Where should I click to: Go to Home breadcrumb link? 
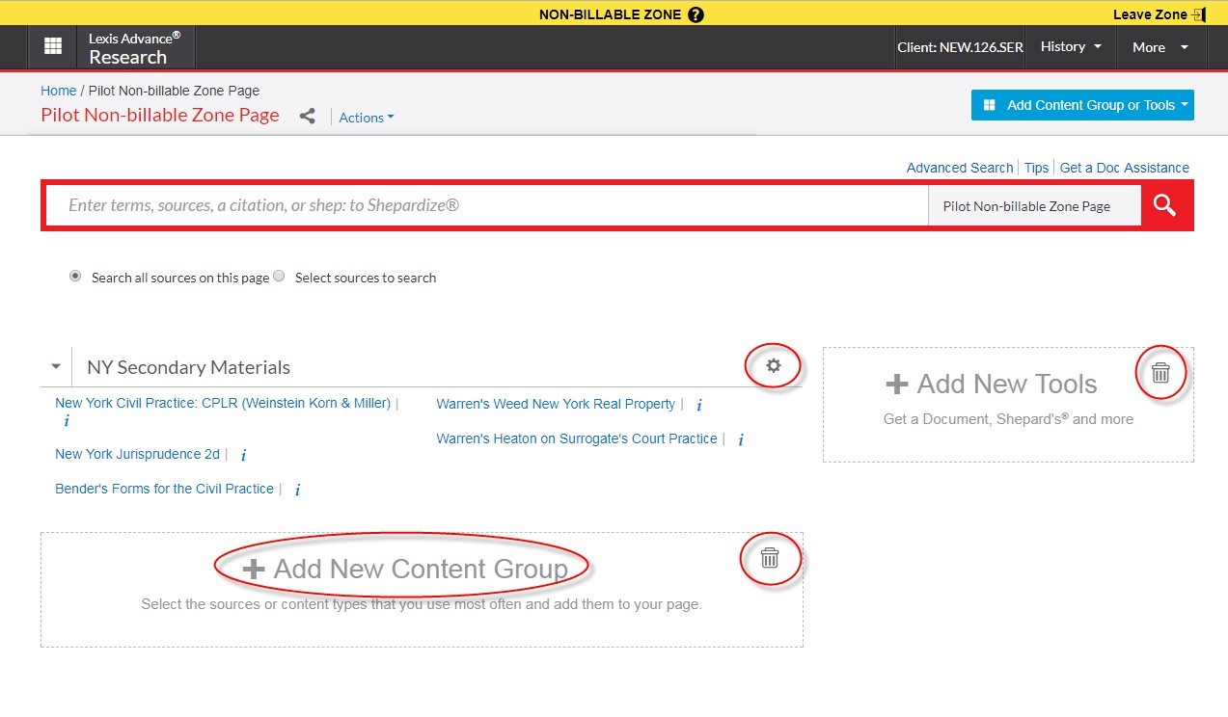58,91
